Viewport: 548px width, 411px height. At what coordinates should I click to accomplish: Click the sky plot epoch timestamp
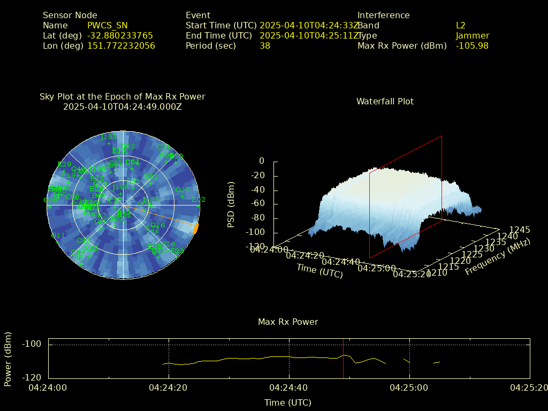pos(122,106)
